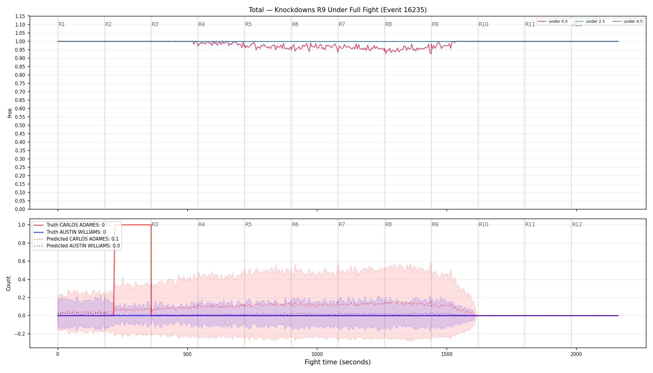The image size is (653, 373).
Task: Click the 'under 4.5' legend entry
Action: coord(628,21)
